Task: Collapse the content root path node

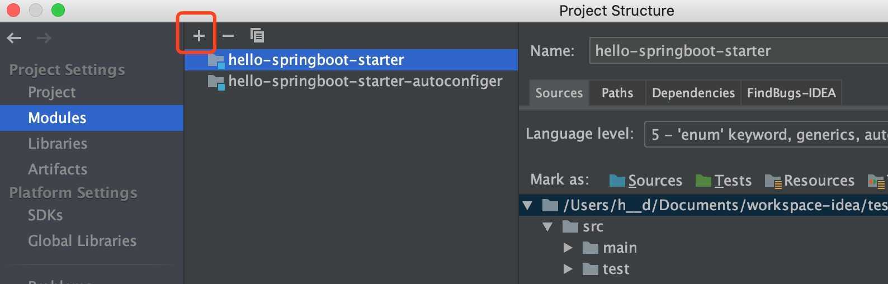Action: point(527,205)
